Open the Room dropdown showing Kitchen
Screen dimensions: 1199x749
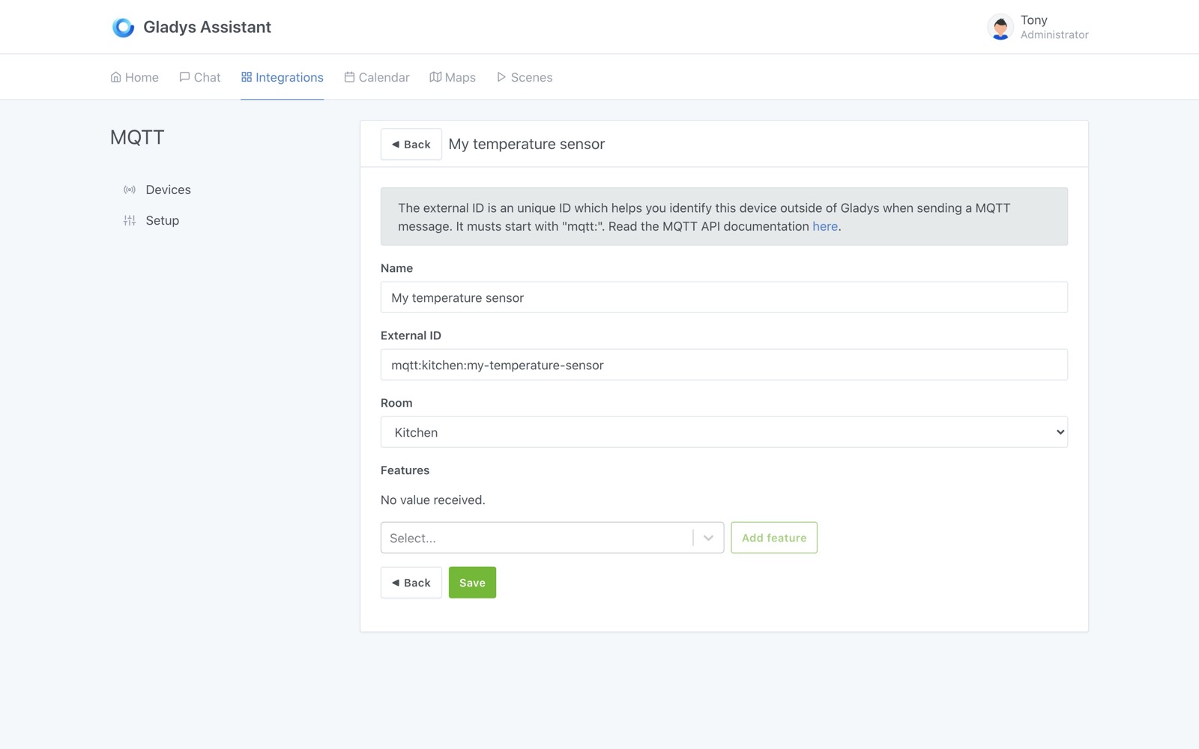coord(724,432)
